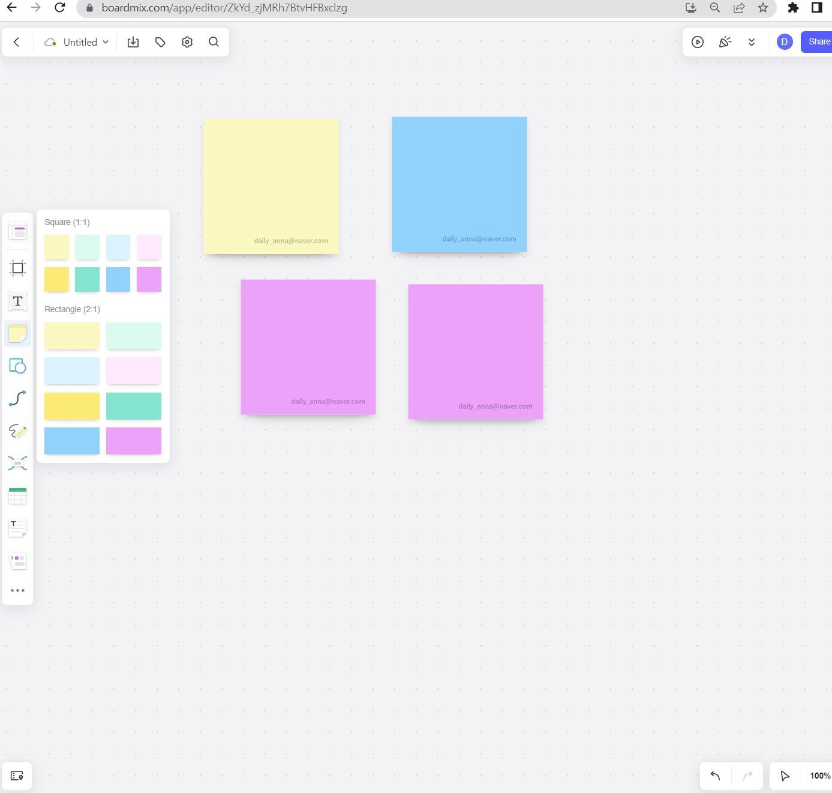Pick the bright purple rectangle sticky note

click(x=134, y=441)
